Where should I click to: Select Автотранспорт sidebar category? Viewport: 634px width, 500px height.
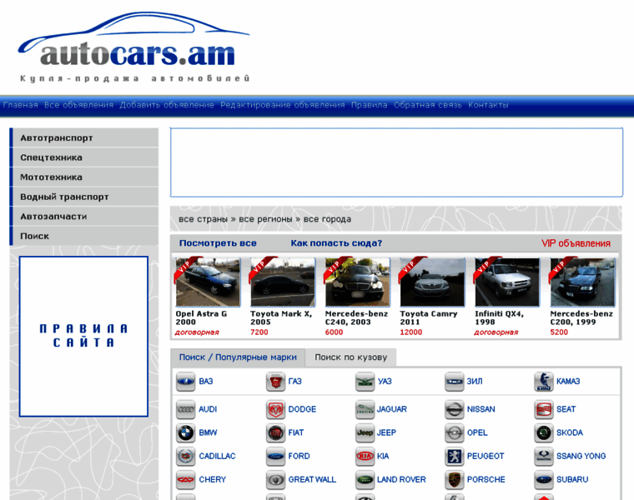[x=84, y=137]
